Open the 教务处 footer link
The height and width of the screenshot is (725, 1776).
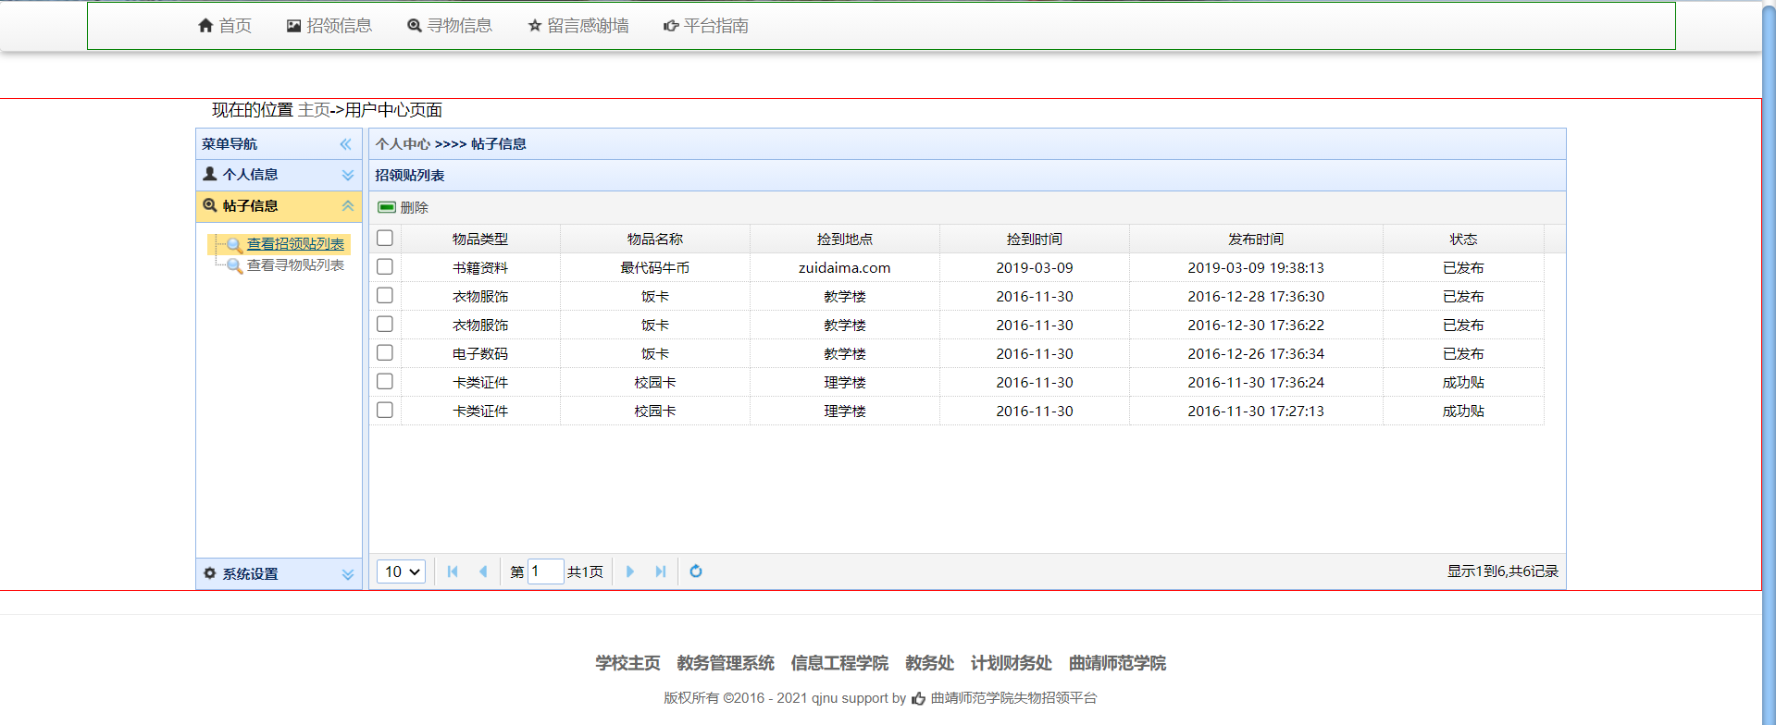tap(929, 663)
